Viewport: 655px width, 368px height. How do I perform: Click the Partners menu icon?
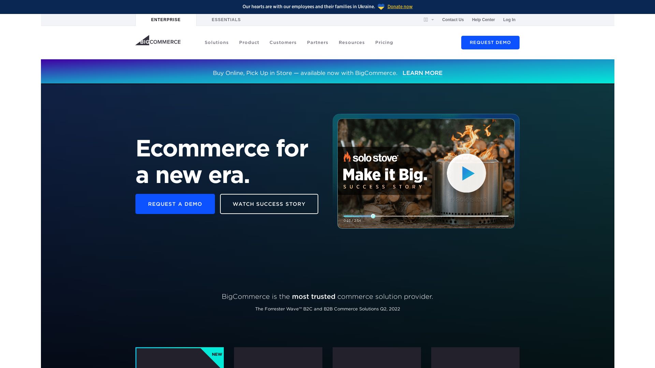click(318, 42)
